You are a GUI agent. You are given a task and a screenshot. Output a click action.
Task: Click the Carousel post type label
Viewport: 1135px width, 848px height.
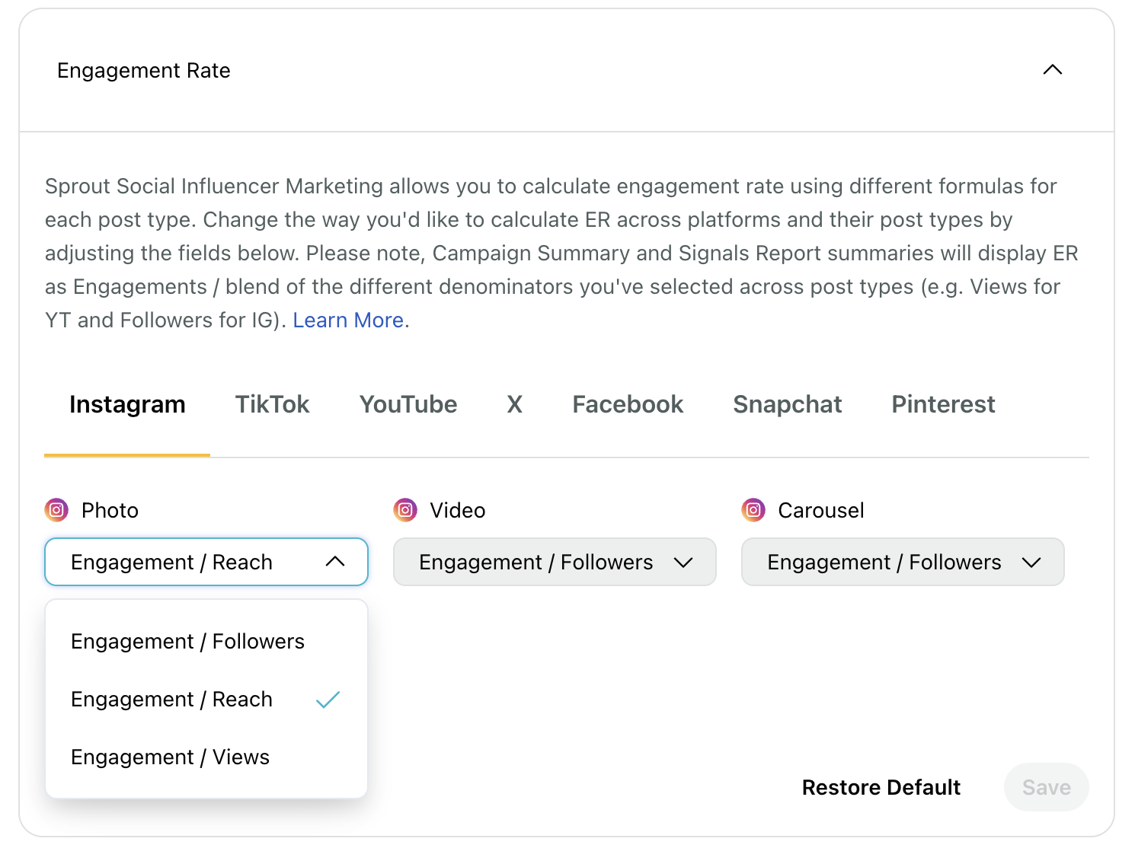(x=821, y=510)
